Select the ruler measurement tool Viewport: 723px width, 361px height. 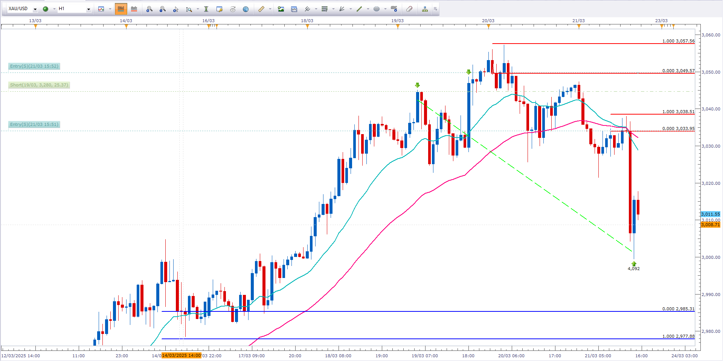tap(261, 9)
